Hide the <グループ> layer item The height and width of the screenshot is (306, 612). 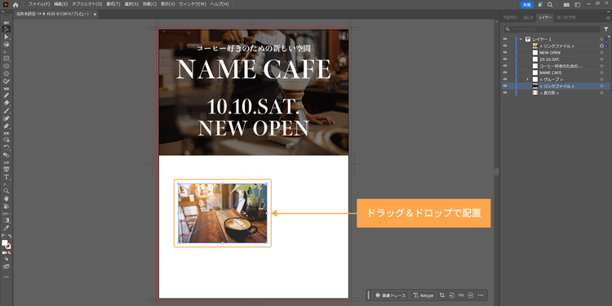tap(505, 79)
